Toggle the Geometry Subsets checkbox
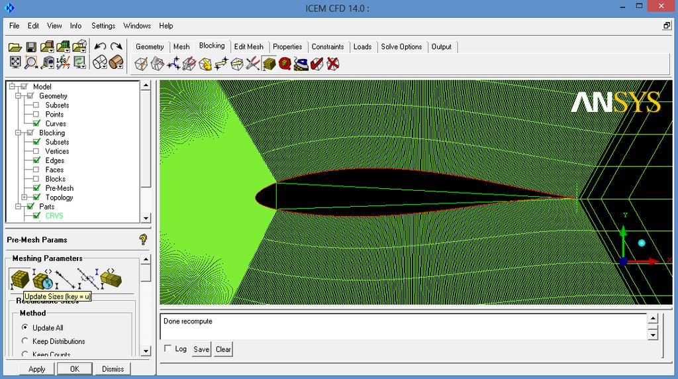This screenshot has height=379, width=678. point(36,105)
